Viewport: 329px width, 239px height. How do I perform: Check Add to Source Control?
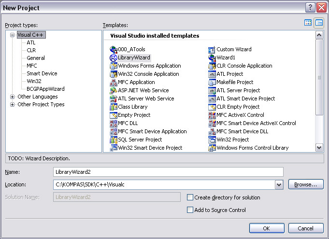190,210
